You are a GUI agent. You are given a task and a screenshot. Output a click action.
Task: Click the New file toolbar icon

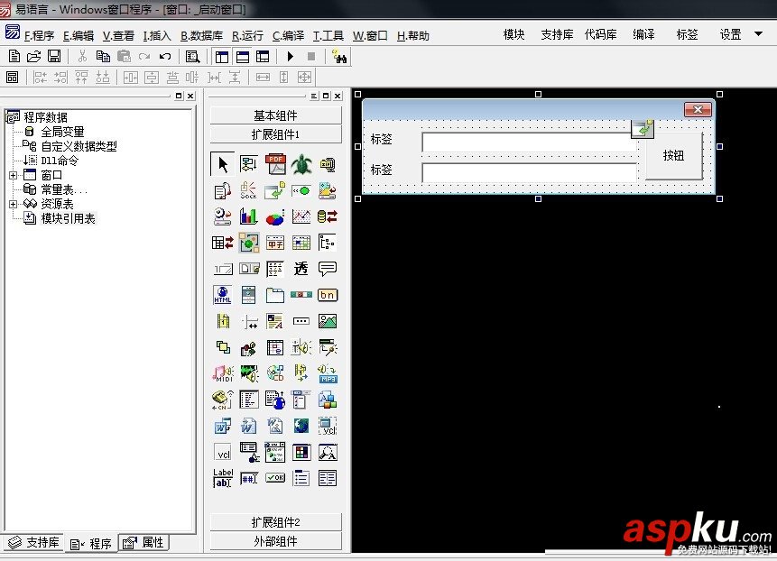14,57
